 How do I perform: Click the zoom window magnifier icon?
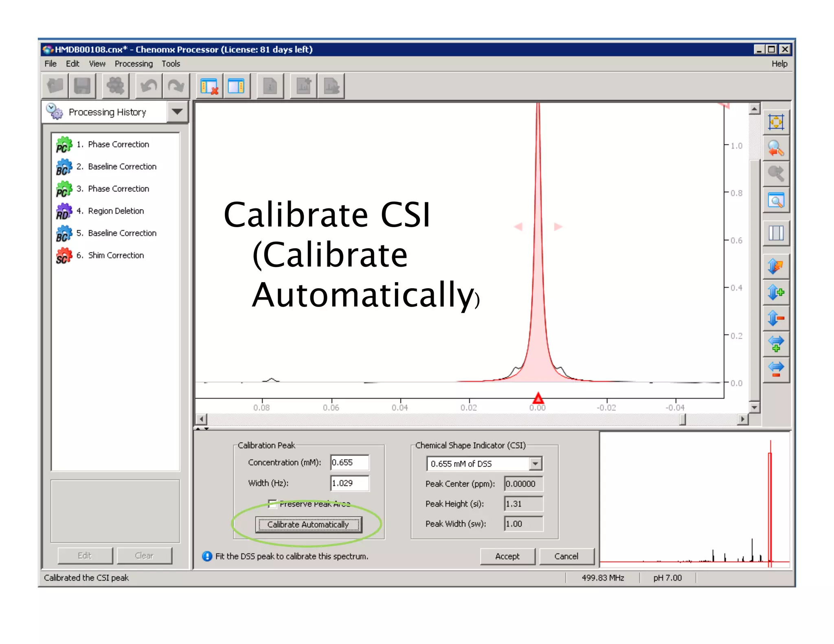[x=776, y=200]
